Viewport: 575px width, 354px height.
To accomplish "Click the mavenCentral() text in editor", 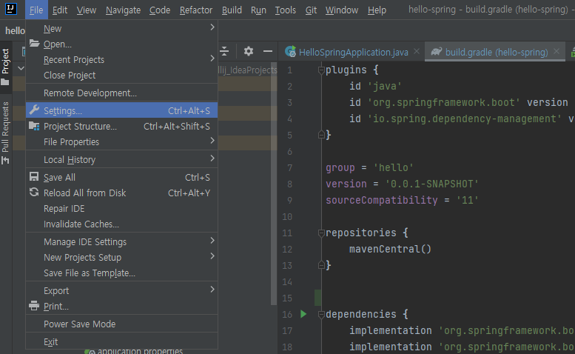I will [x=390, y=249].
